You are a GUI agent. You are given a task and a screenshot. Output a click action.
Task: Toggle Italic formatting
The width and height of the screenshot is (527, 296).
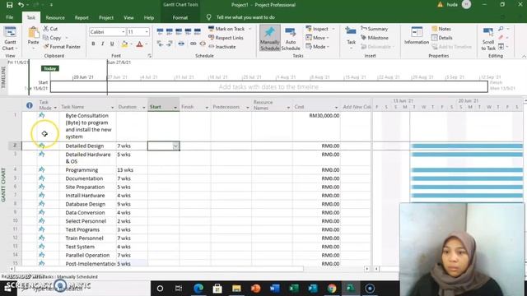tap(102, 44)
